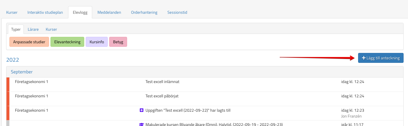Toggle the Elevanteckning type filter
Image resolution: width=408 pixels, height=126 pixels.
point(67,42)
